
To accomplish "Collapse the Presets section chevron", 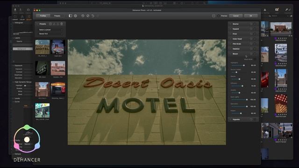I will click(x=37, y=24).
